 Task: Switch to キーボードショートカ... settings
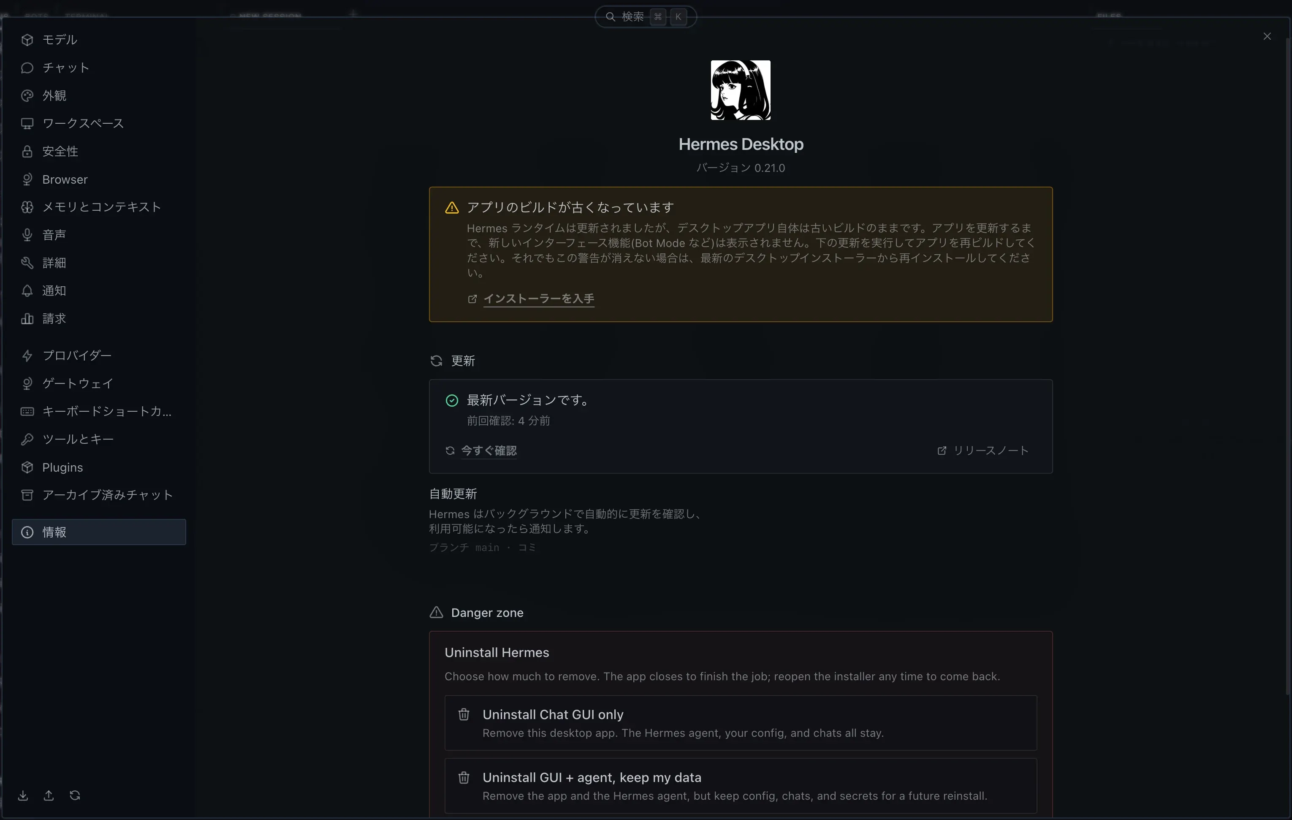[99, 411]
